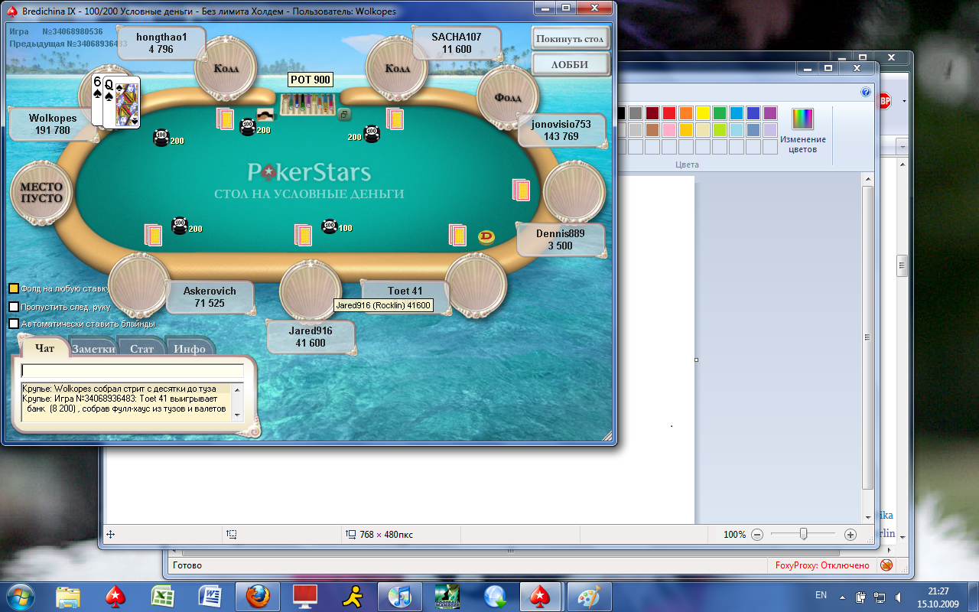Viewport: 979px width, 612px height.
Task: Click the dealer chip tray on the table
Action: pyautogui.click(x=308, y=105)
